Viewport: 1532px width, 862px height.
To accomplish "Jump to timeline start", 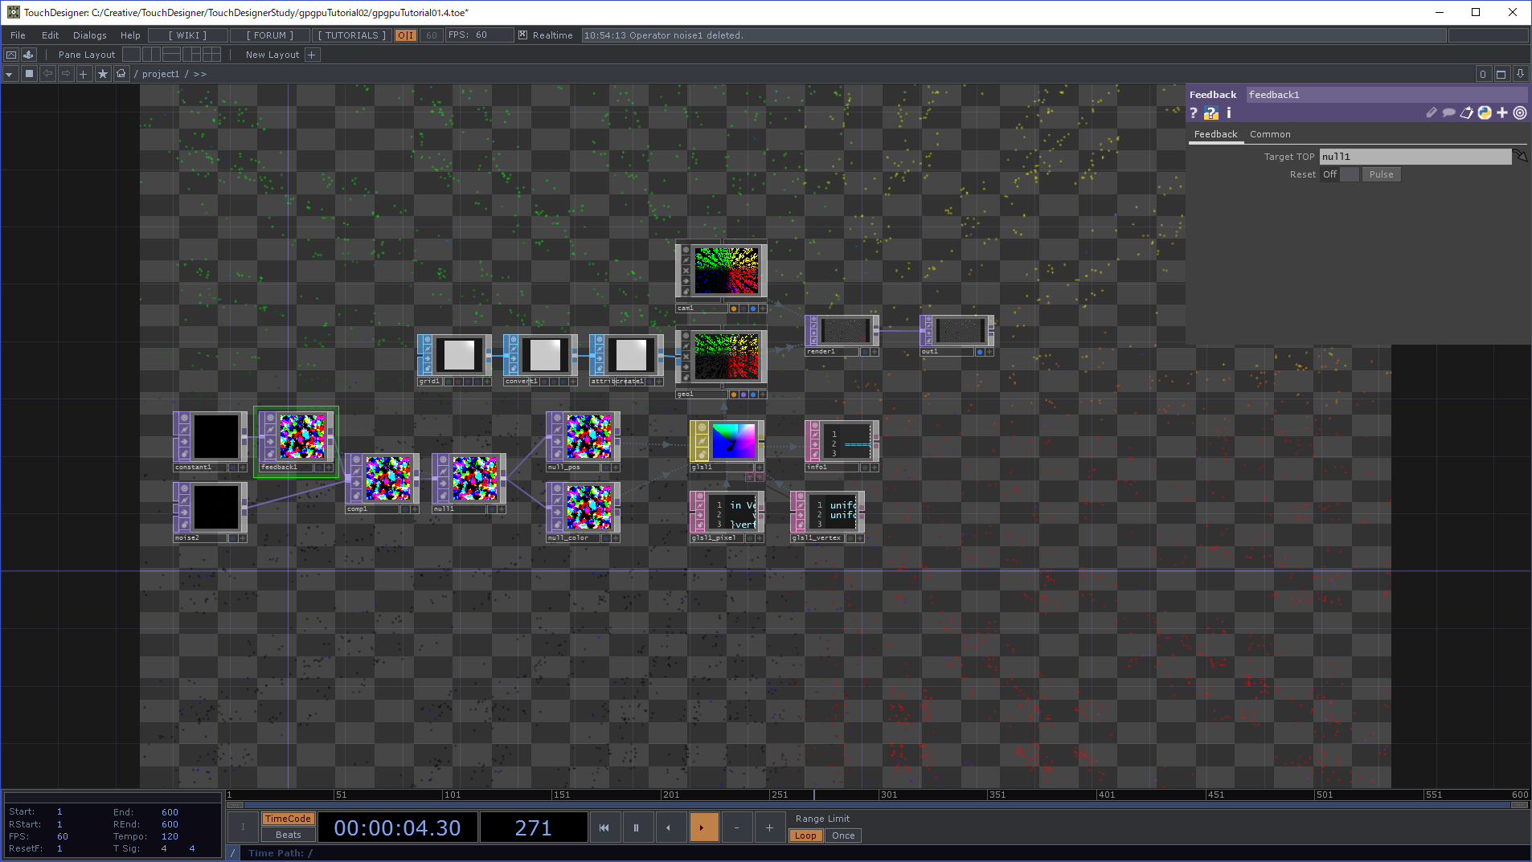I will 604,827.
